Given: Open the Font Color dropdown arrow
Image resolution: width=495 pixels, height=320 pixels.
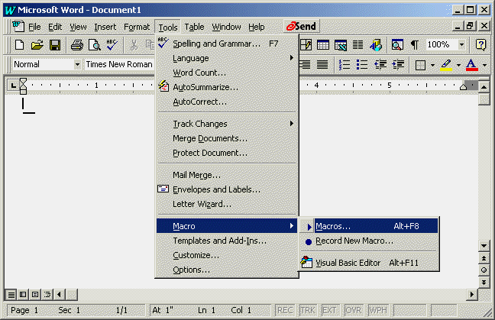Looking at the screenshot, I should tap(485, 65).
